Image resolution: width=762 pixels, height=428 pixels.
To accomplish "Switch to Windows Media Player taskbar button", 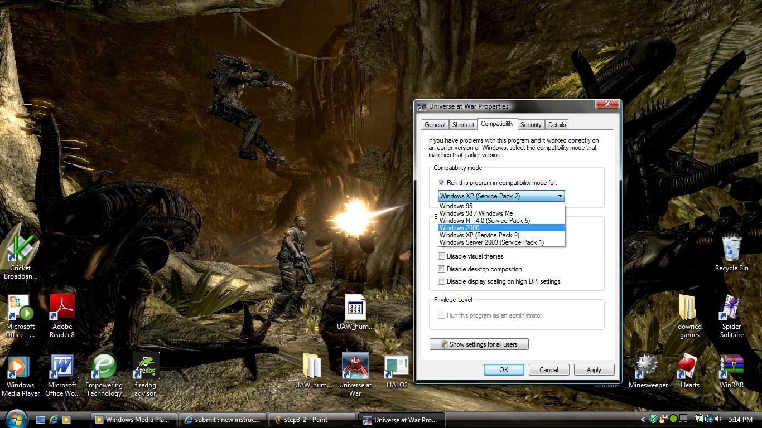I will (134, 420).
